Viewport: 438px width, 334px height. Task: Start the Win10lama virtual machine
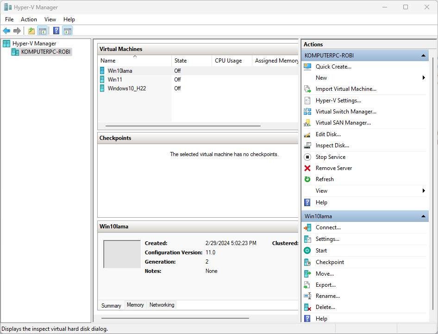pos(320,250)
